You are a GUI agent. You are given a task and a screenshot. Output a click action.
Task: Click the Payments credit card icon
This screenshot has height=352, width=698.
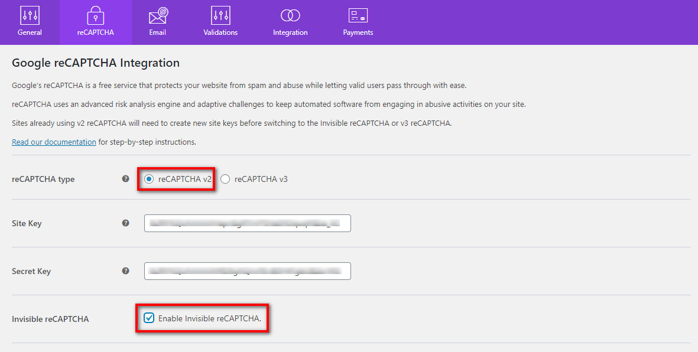point(358,15)
